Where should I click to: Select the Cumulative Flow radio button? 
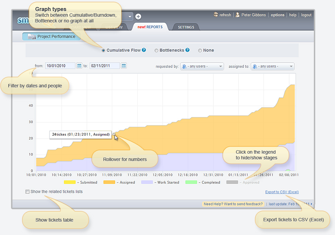pos(104,51)
